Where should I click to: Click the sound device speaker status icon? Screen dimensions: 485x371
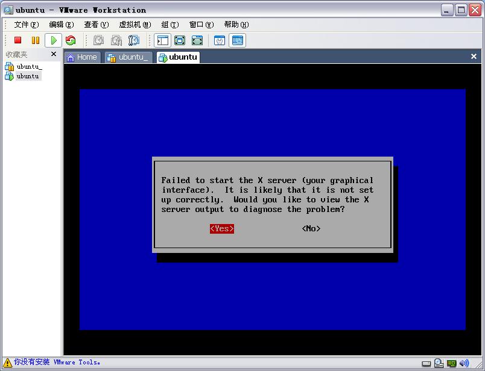(x=464, y=363)
